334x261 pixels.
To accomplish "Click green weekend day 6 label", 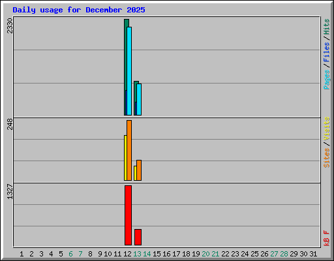I will click(70, 254).
